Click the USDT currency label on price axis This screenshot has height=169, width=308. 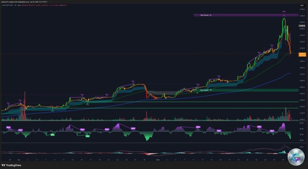(x=302, y=5)
